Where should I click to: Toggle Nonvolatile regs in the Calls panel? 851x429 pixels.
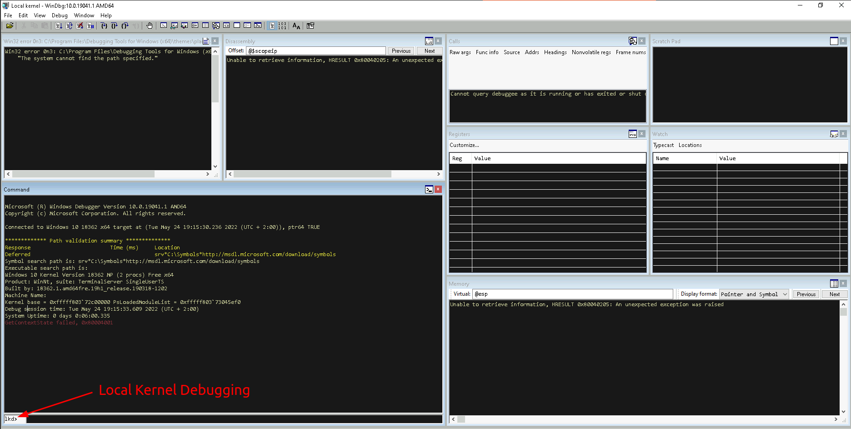point(591,52)
